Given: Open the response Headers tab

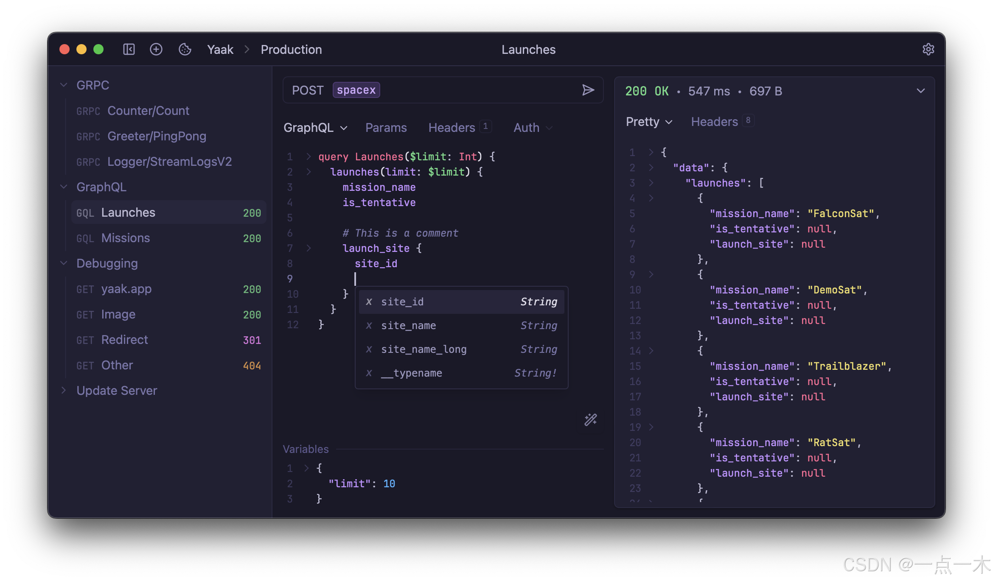Looking at the screenshot, I should click(x=715, y=122).
